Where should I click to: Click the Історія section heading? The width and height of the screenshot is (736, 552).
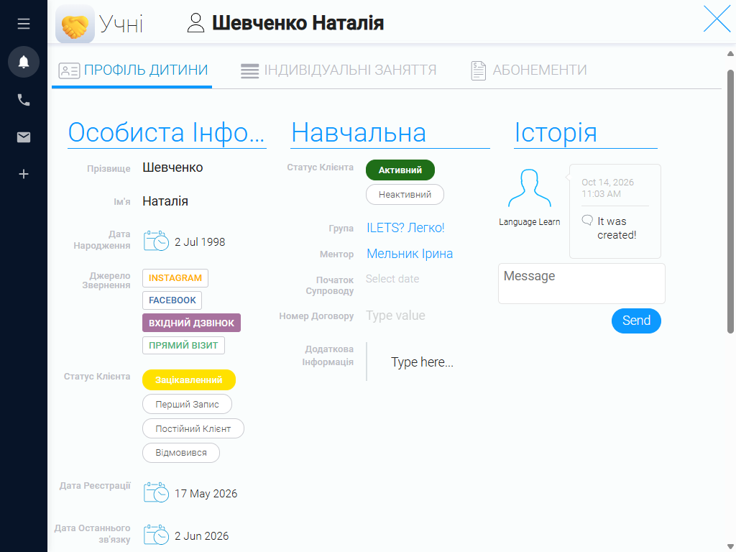point(556,132)
